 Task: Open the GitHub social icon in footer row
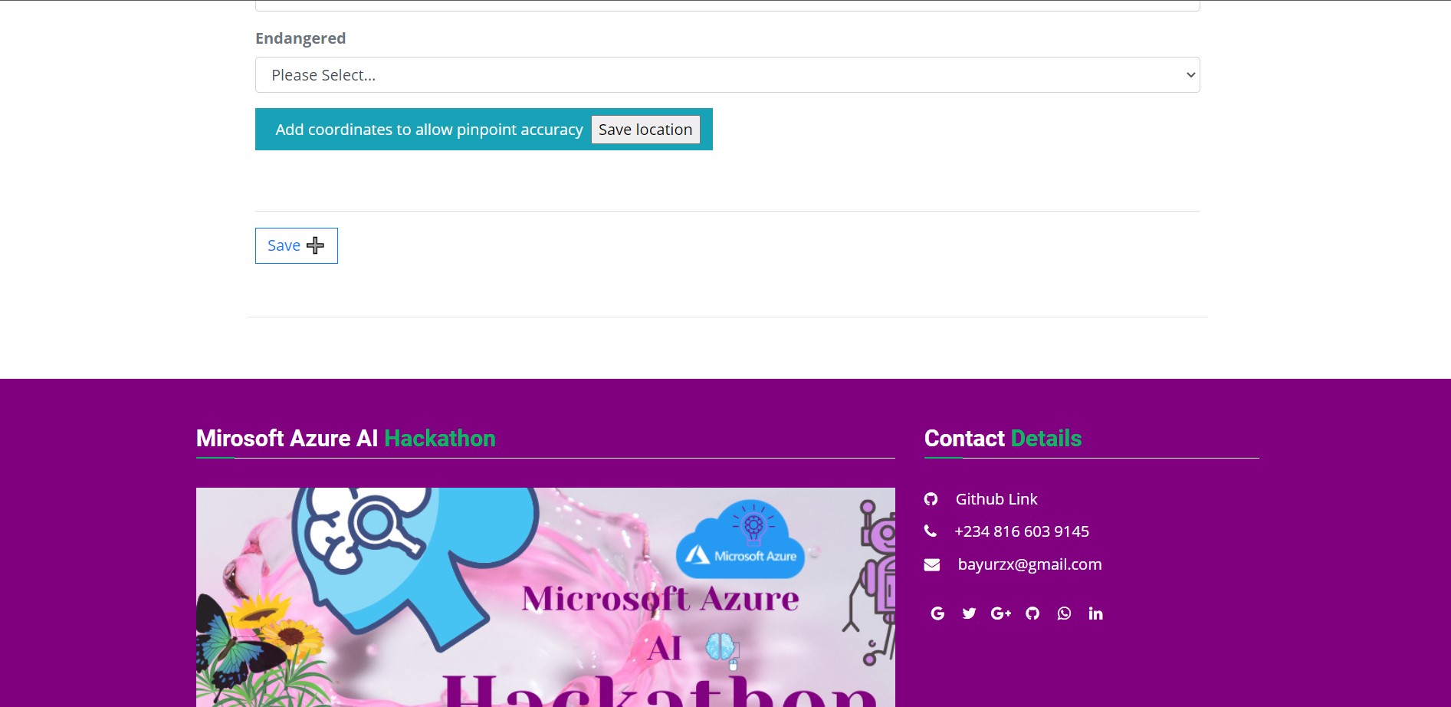pyautogui.click(x=1032, y=613)
